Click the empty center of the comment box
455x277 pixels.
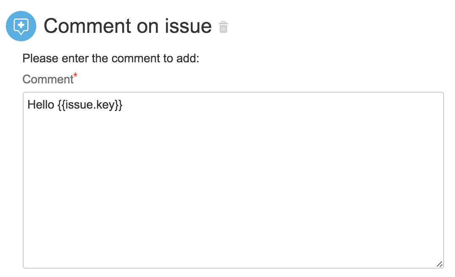coord(233,180)
